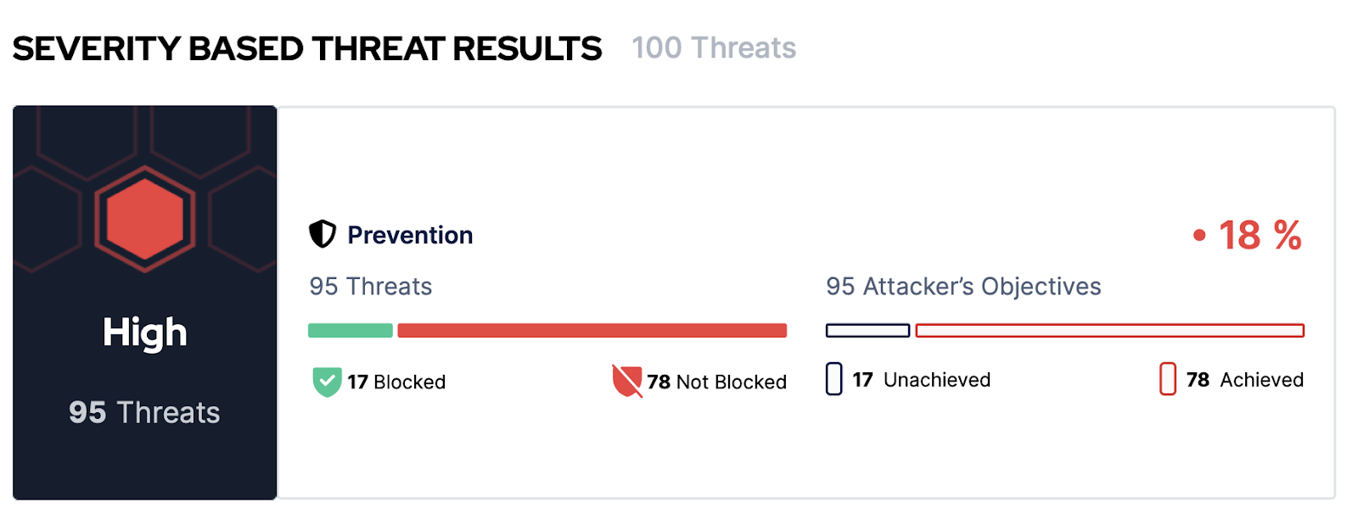The width and height of the screenshot is (1358, 519).
Task: Click the 100 Threats total count
Action: (714, 48)
